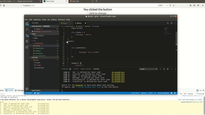This screenshot has height=115, width=205.
Task: Open Firefox Library icon
Action: point(191,5)
